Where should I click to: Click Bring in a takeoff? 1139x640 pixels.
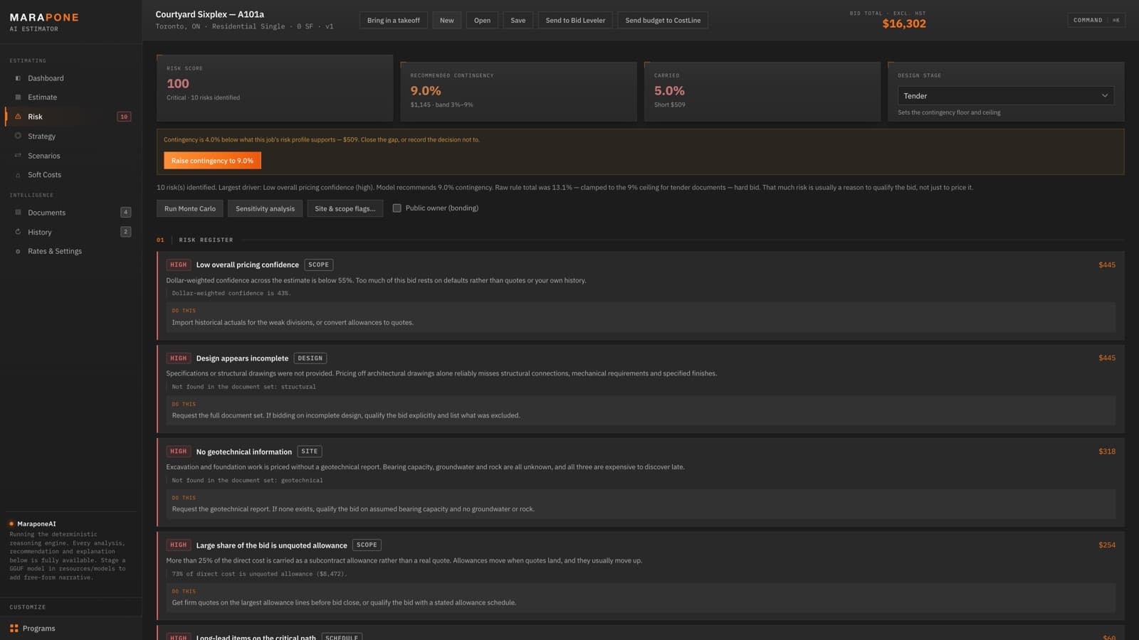point(394,21)
